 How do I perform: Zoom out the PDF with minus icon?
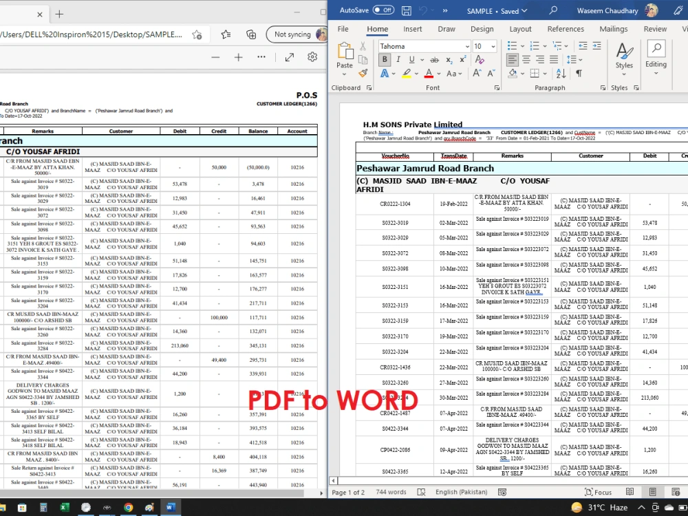pyautogui.click(x=215, y=58)
